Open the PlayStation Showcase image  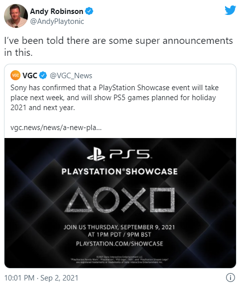pyautogui.click(x=120, y=203)
